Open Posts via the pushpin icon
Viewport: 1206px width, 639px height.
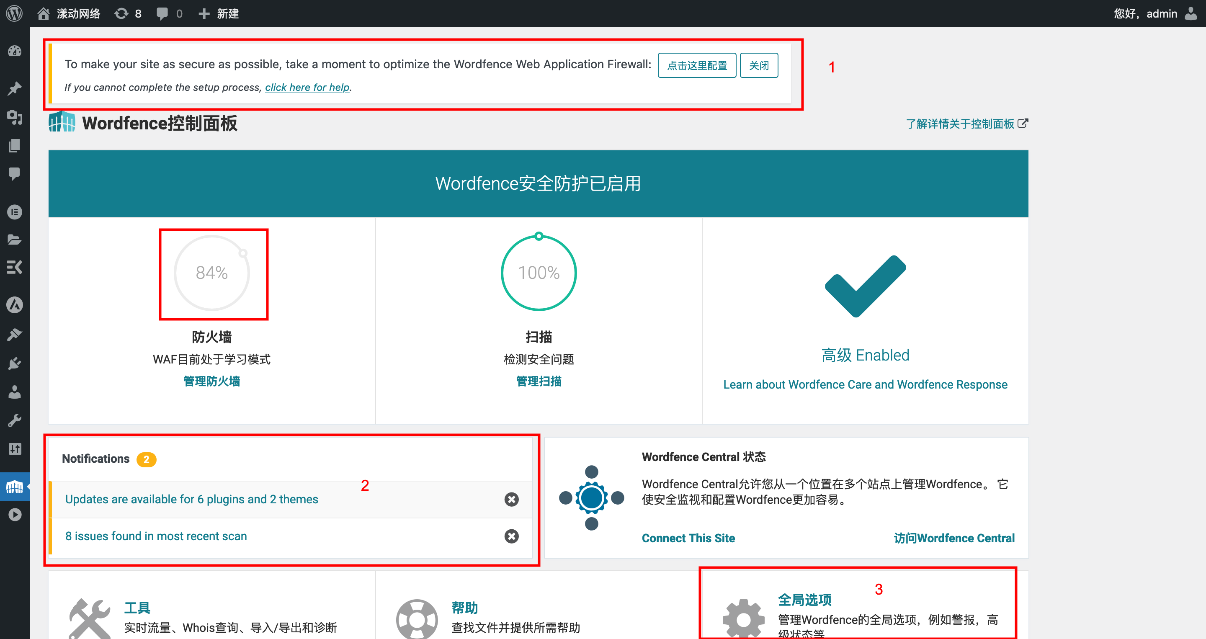(x=15, y=88)
